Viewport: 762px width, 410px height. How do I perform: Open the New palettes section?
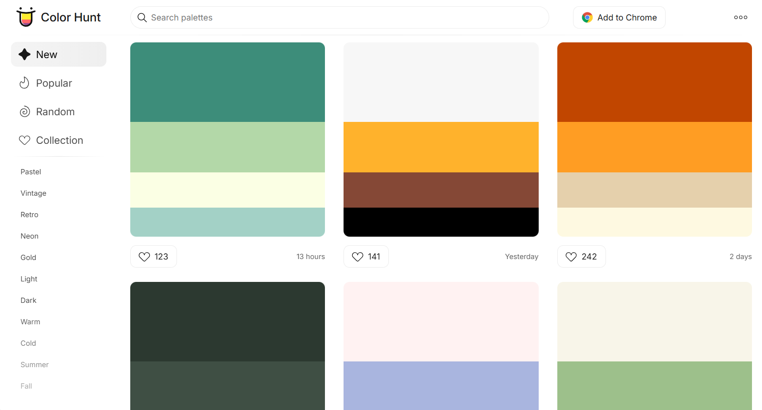click(59, 54)
